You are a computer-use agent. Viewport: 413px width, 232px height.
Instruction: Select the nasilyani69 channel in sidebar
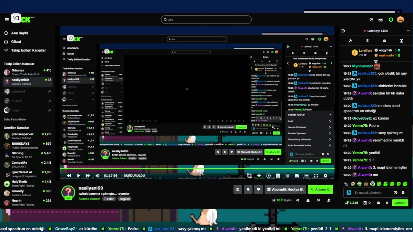point(27,82)
